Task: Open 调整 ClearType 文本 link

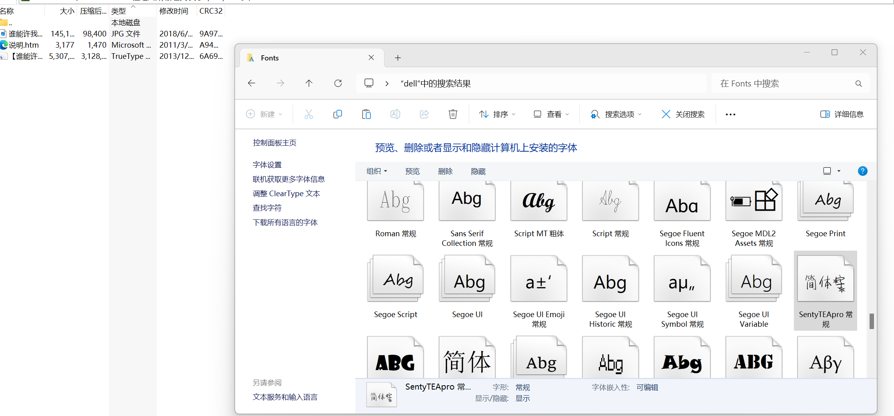Action: [x=286, y=194]
